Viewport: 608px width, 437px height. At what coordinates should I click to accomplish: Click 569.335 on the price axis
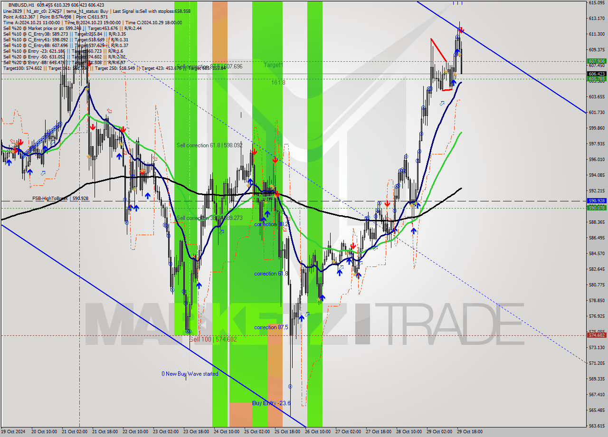[x=597, y=379]
